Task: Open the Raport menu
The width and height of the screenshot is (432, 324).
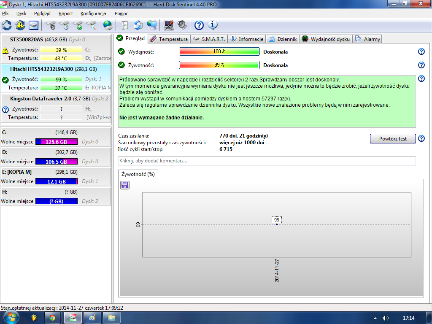Action: (65, 13)
